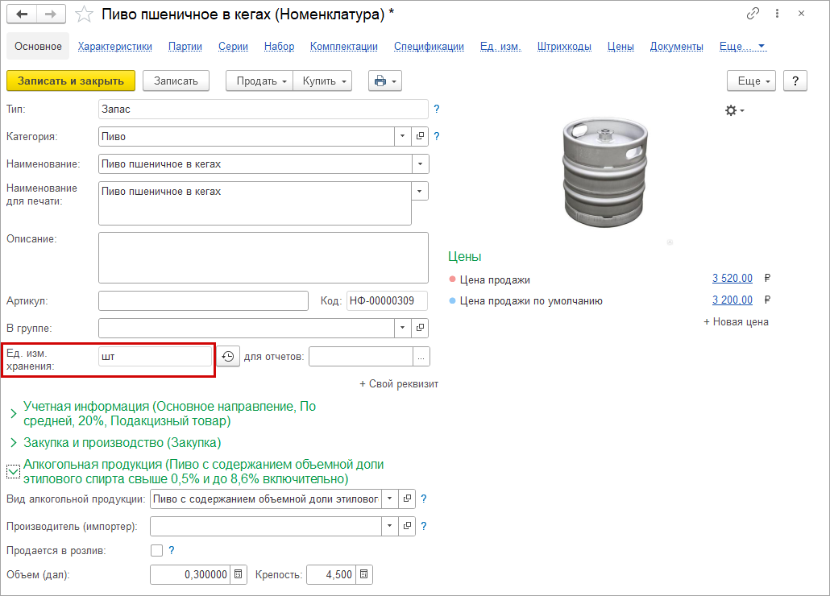
Task: Open the Комплектации tab
Action: tap(344, 47)
